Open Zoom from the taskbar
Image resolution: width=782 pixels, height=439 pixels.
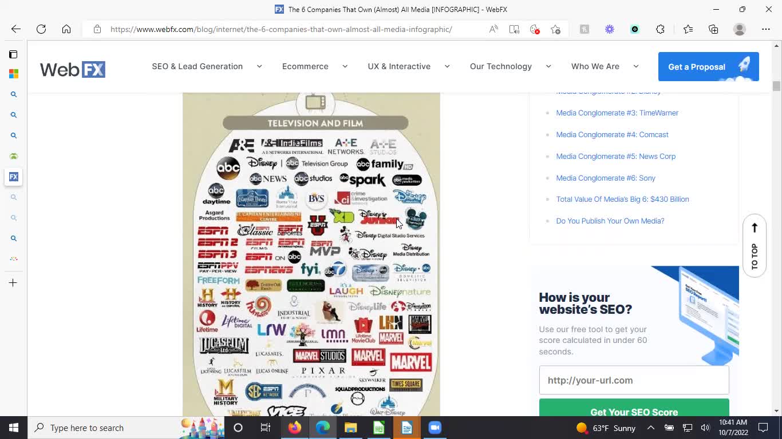(x=435, y=428)
